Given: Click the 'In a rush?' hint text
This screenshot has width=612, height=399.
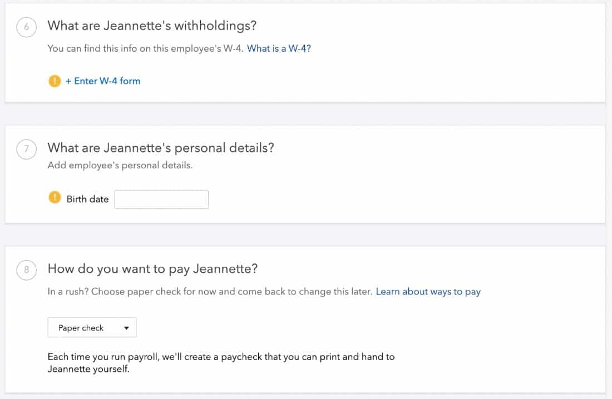Looking at the screenshot, I should pyautogui.click(x=210, y=292).
